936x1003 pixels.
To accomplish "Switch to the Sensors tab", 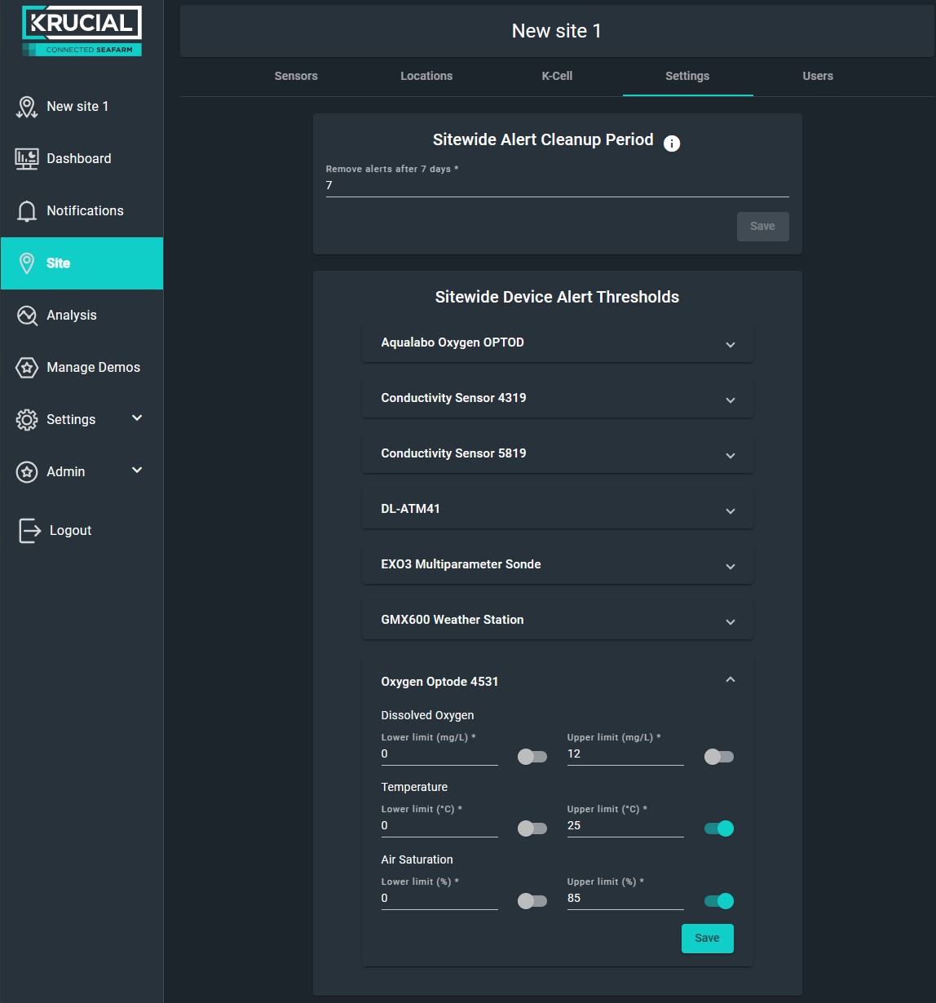I will [x=296, y=77].
